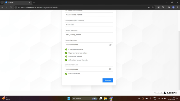Show hidden system tray icons chevron
Image resolution: width=180 pixels, height=101 pixels.
click(x=139, y=98)
